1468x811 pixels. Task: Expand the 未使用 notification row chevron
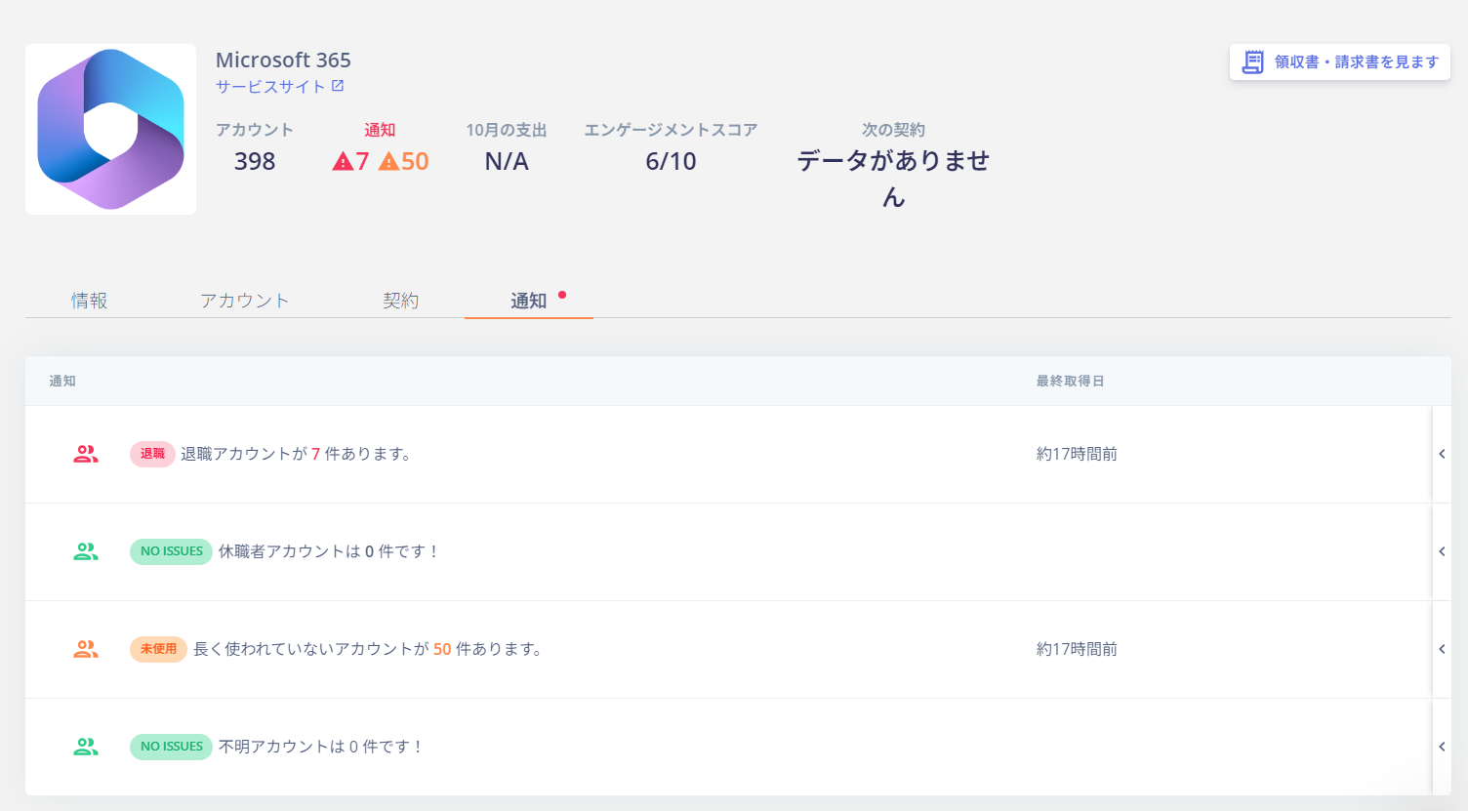tap(1443, 649)
